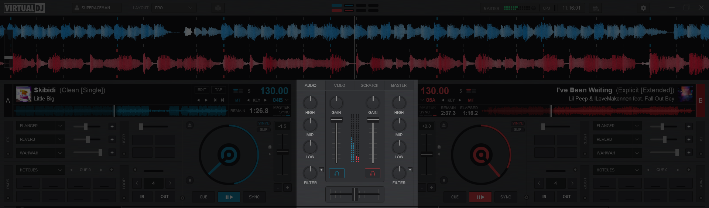Image resolution: width=709 pixels, height=208 pixels.
Task: Toggle VINYL mode on deck A
Action: [x=263, y=123]
